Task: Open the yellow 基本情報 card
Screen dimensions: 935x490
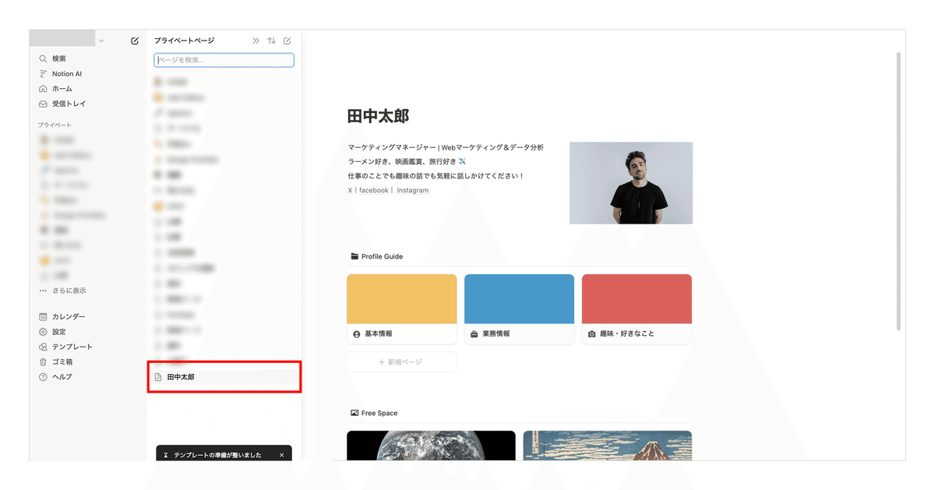Action: (x=402, y=308)
